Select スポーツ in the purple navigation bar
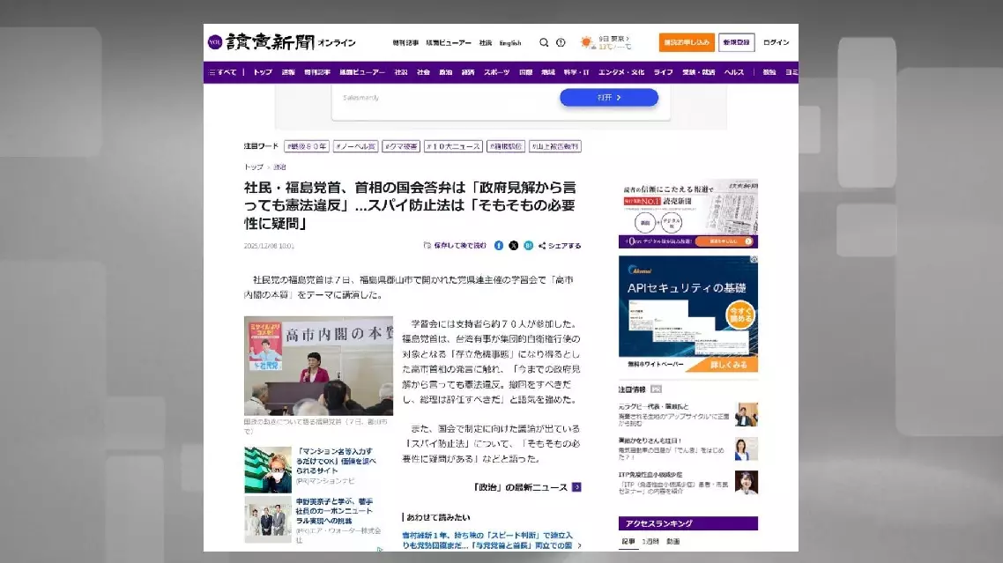 (496, 72)
